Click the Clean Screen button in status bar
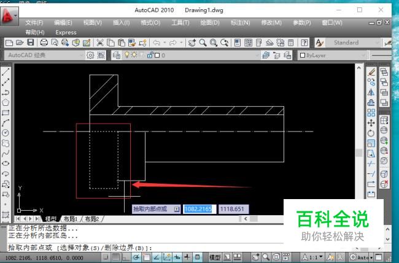 (x=379, y=257)
